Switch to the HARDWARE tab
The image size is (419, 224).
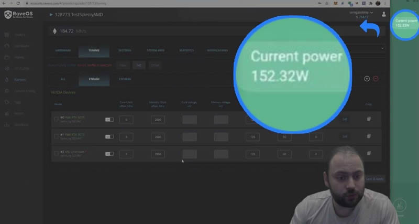click(x=63, y=50)
